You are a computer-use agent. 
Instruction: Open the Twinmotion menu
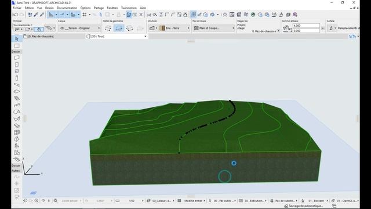(129, 8)
